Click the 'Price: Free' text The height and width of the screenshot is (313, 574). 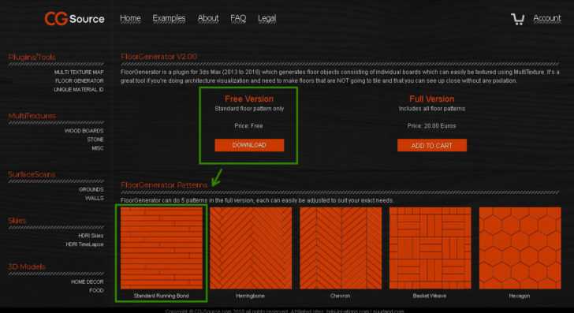coord(248,126)
